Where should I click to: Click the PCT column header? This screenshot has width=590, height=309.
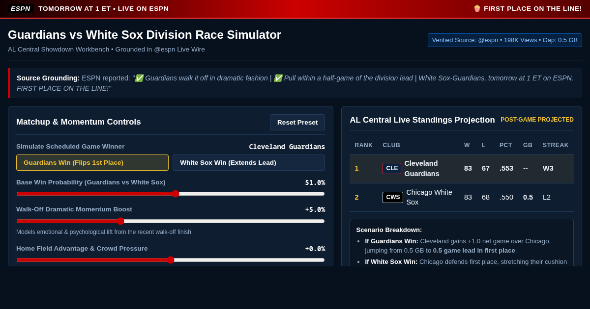(506, 145)
